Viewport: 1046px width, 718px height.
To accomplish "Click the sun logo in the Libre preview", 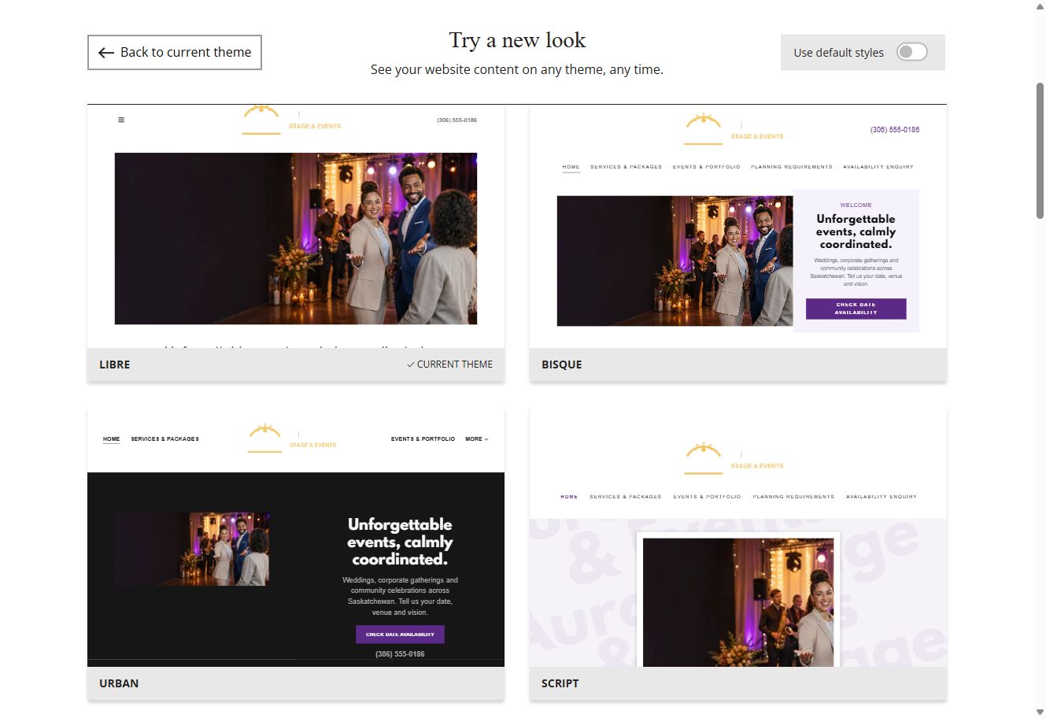I will pyautogui.click(x=261, y=120).
